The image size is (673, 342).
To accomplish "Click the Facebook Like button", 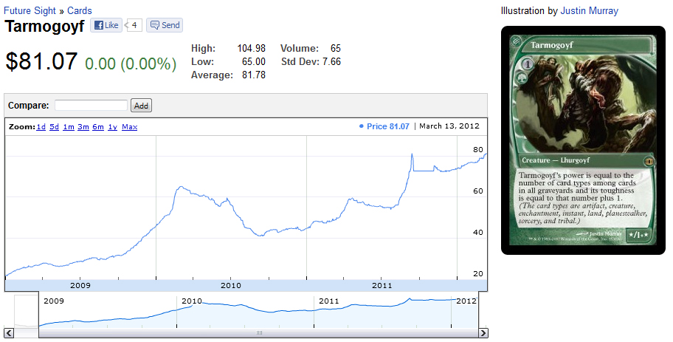I will click(106, 25).
